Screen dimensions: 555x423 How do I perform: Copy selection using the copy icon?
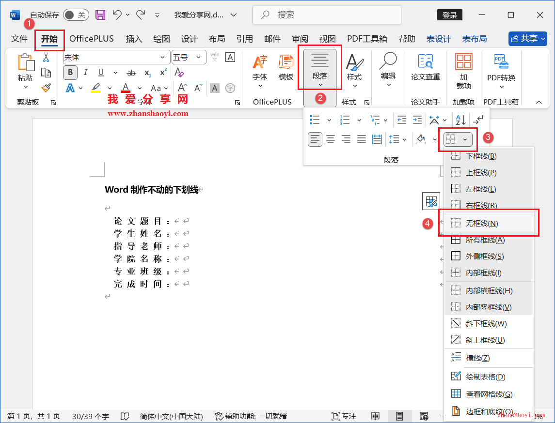pyautogui.click(x=46, y=73)
